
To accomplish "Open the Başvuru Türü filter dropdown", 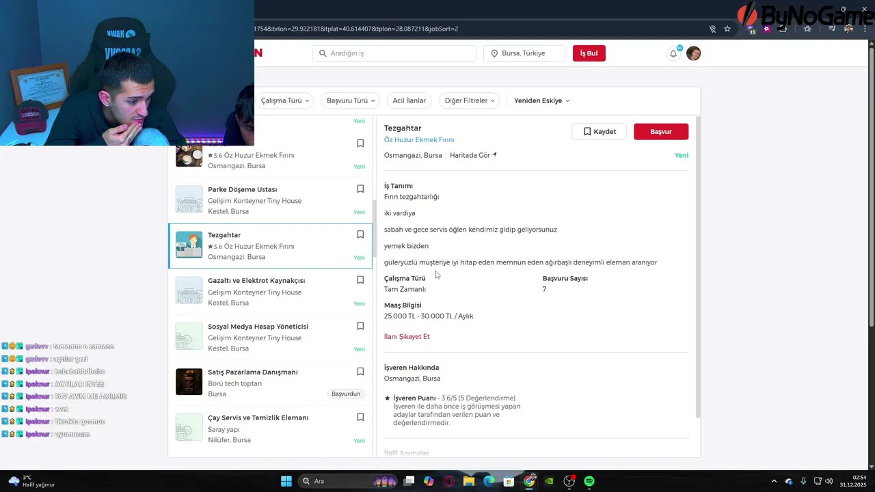I will point(350,100).
